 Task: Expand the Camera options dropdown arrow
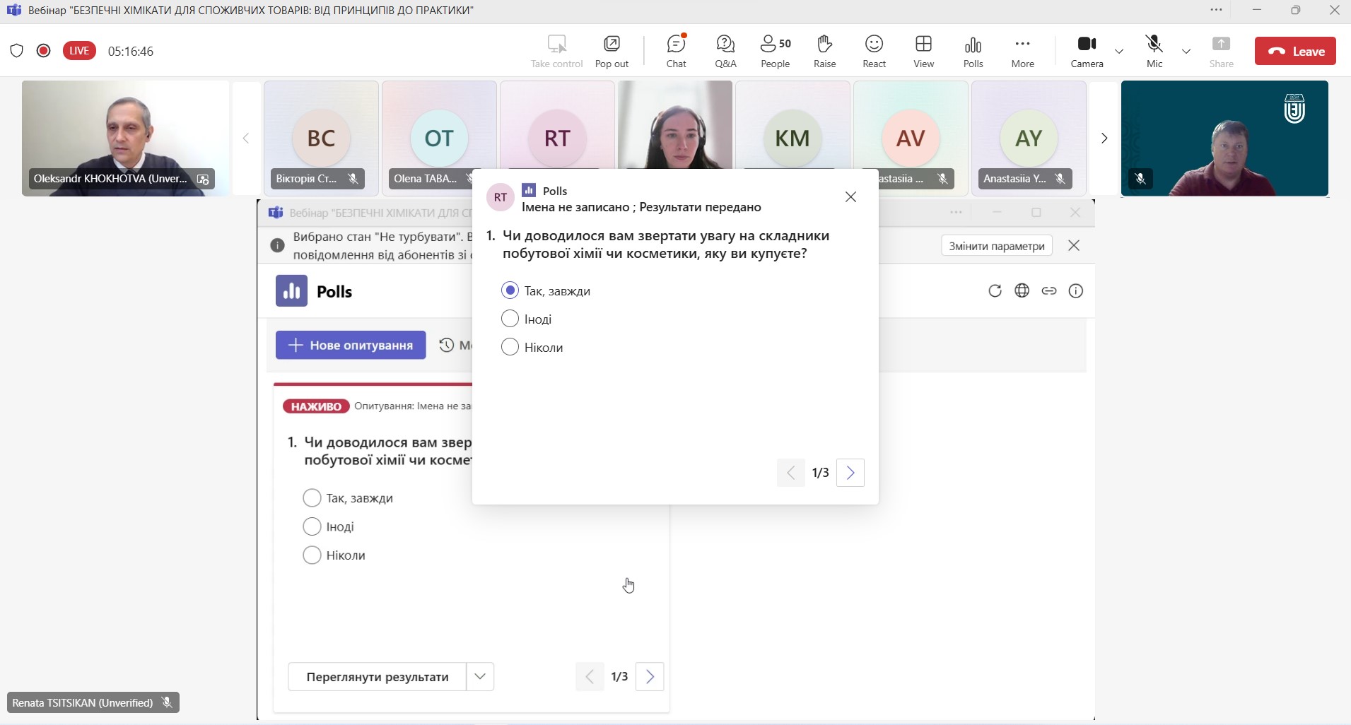pyautogui.click(x=1119, y=51)
